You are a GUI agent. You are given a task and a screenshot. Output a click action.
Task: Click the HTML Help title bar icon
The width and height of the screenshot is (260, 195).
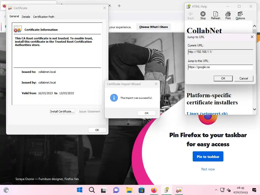tap(188, 6)
